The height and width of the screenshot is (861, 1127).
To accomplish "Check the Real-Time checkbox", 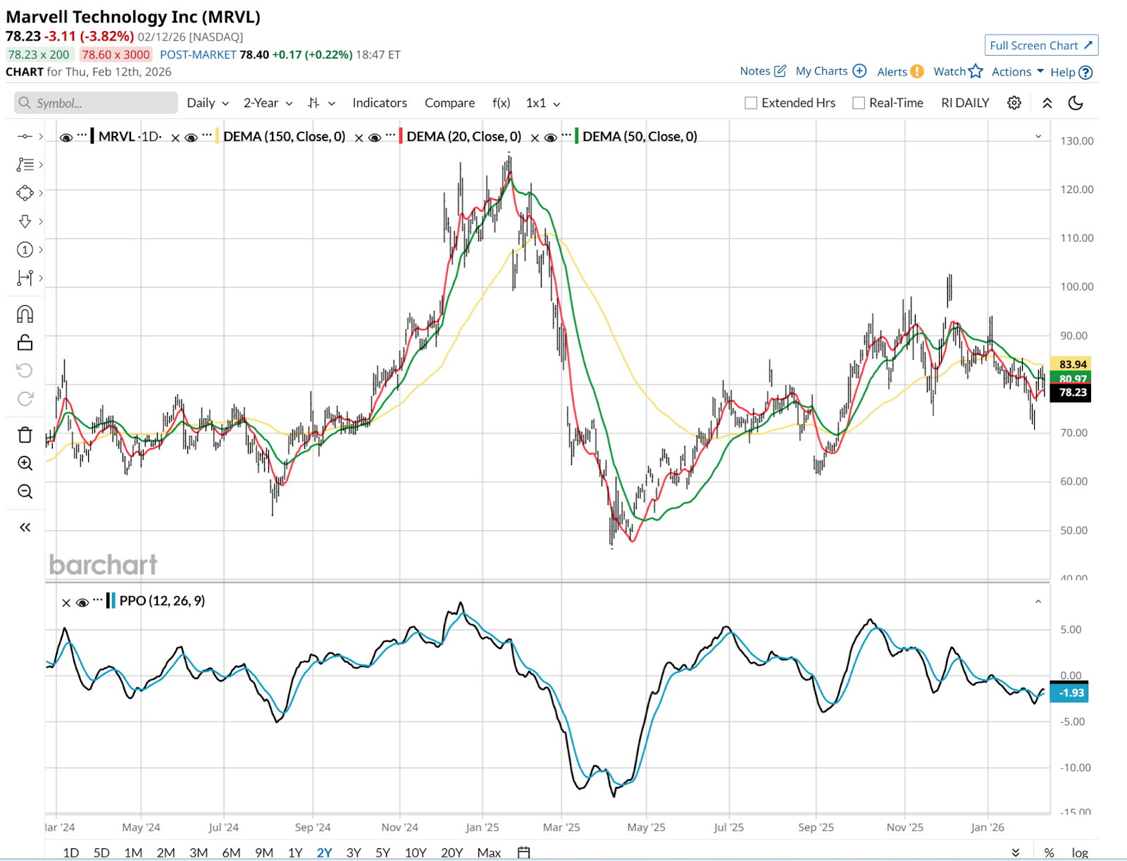I will (x=859, y=103).
